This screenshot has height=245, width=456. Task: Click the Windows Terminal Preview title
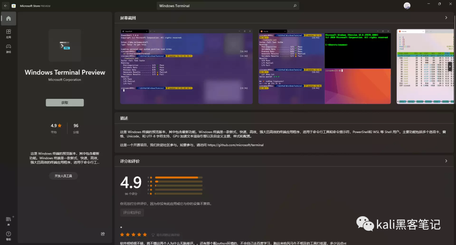tap(65, 73)
